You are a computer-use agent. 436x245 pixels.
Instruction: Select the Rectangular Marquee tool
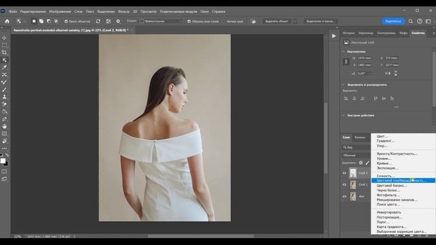pyautogui.click(x=4, y=45)
